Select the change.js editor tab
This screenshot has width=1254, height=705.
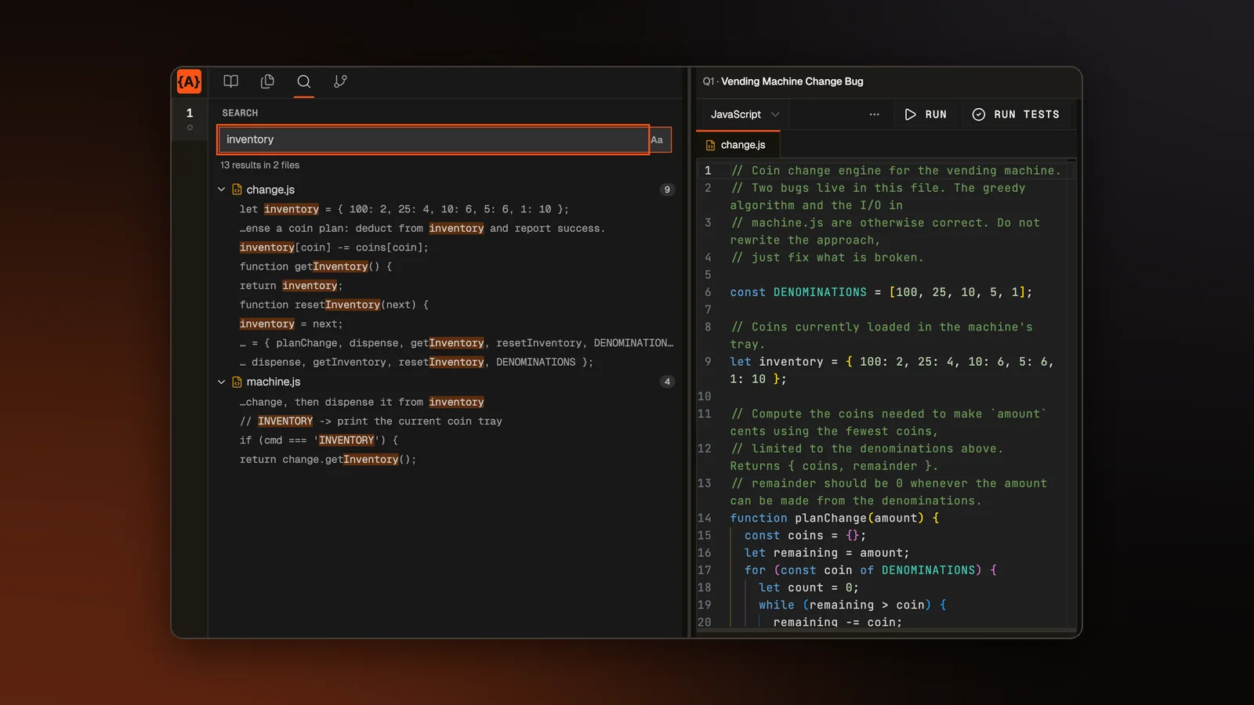click(x=736, y=145)
